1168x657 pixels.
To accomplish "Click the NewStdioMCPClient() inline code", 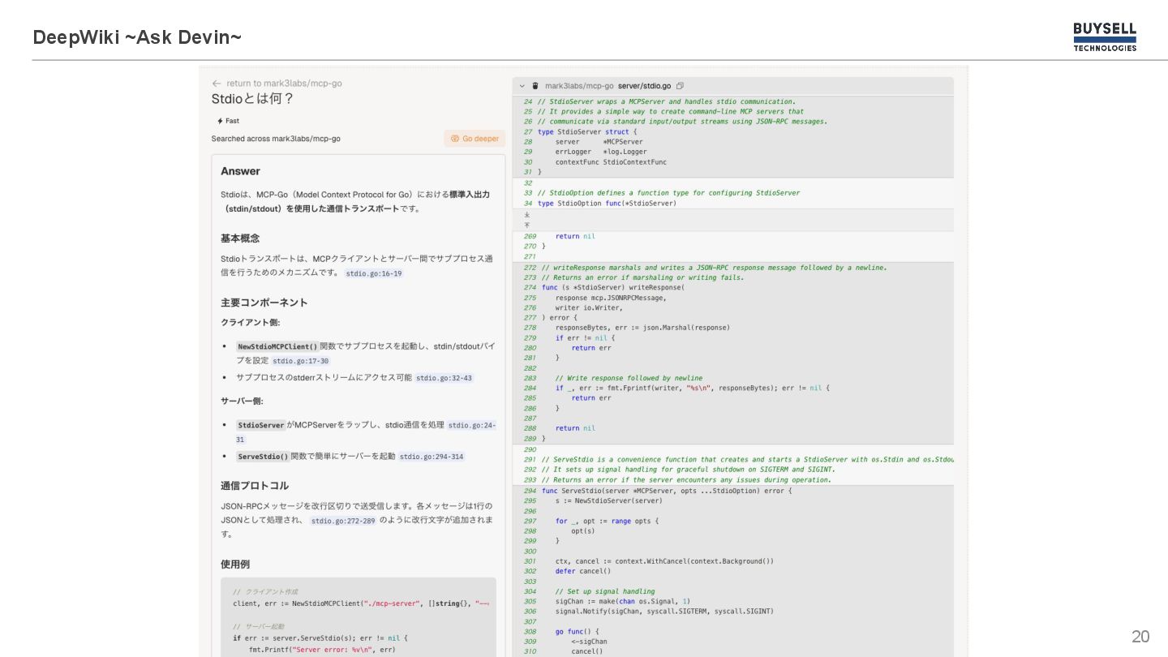I will (x=277, y=346).
